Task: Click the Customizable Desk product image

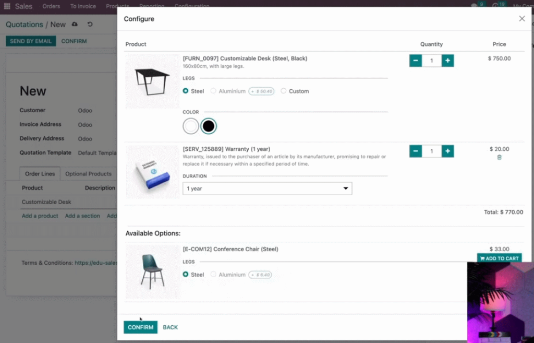Action: pos(153,81)
